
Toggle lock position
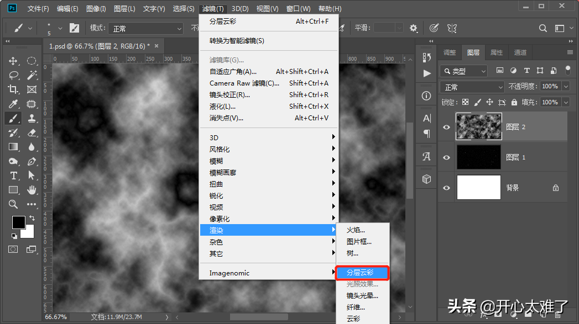(x=489, y=102)
